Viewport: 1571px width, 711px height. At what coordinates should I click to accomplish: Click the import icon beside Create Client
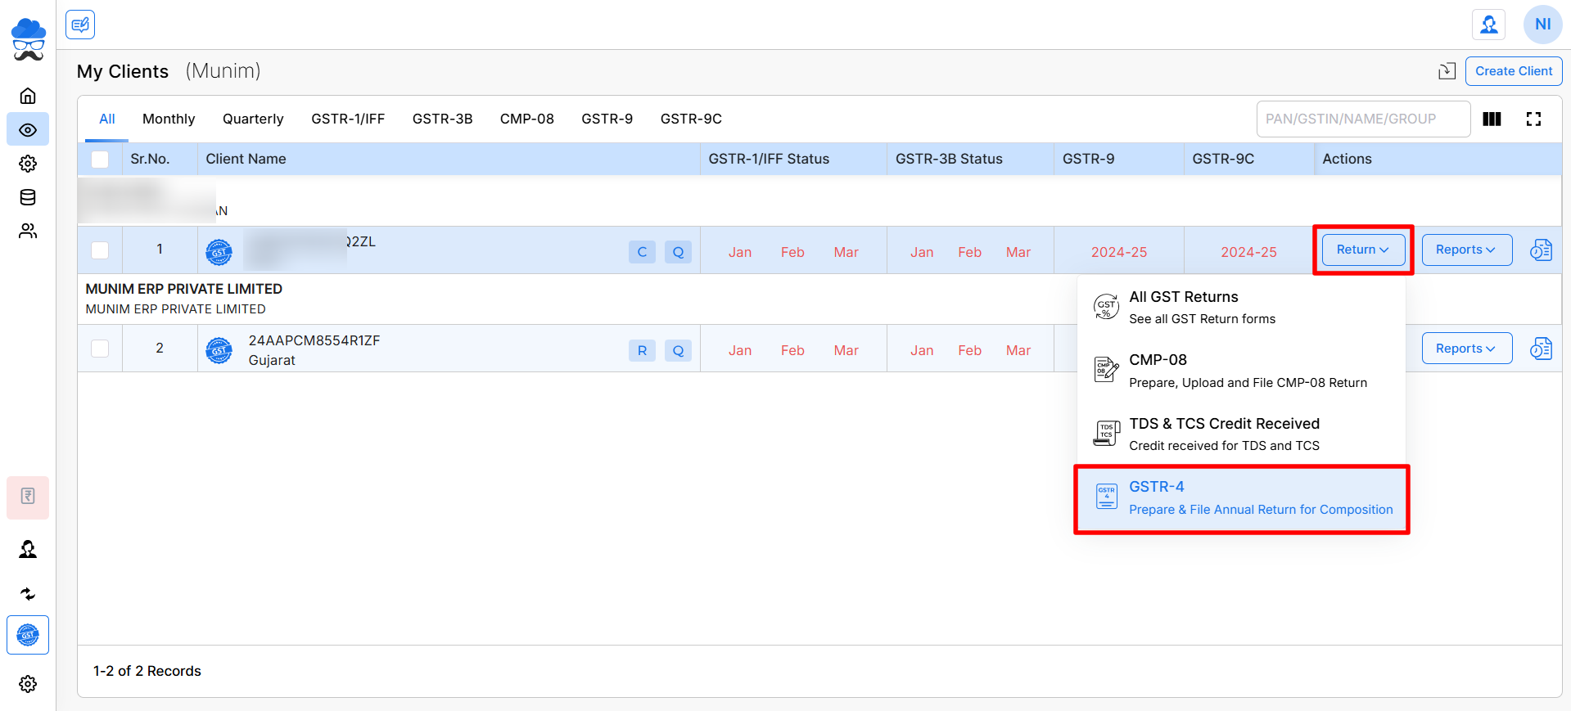pos(1447,71)
